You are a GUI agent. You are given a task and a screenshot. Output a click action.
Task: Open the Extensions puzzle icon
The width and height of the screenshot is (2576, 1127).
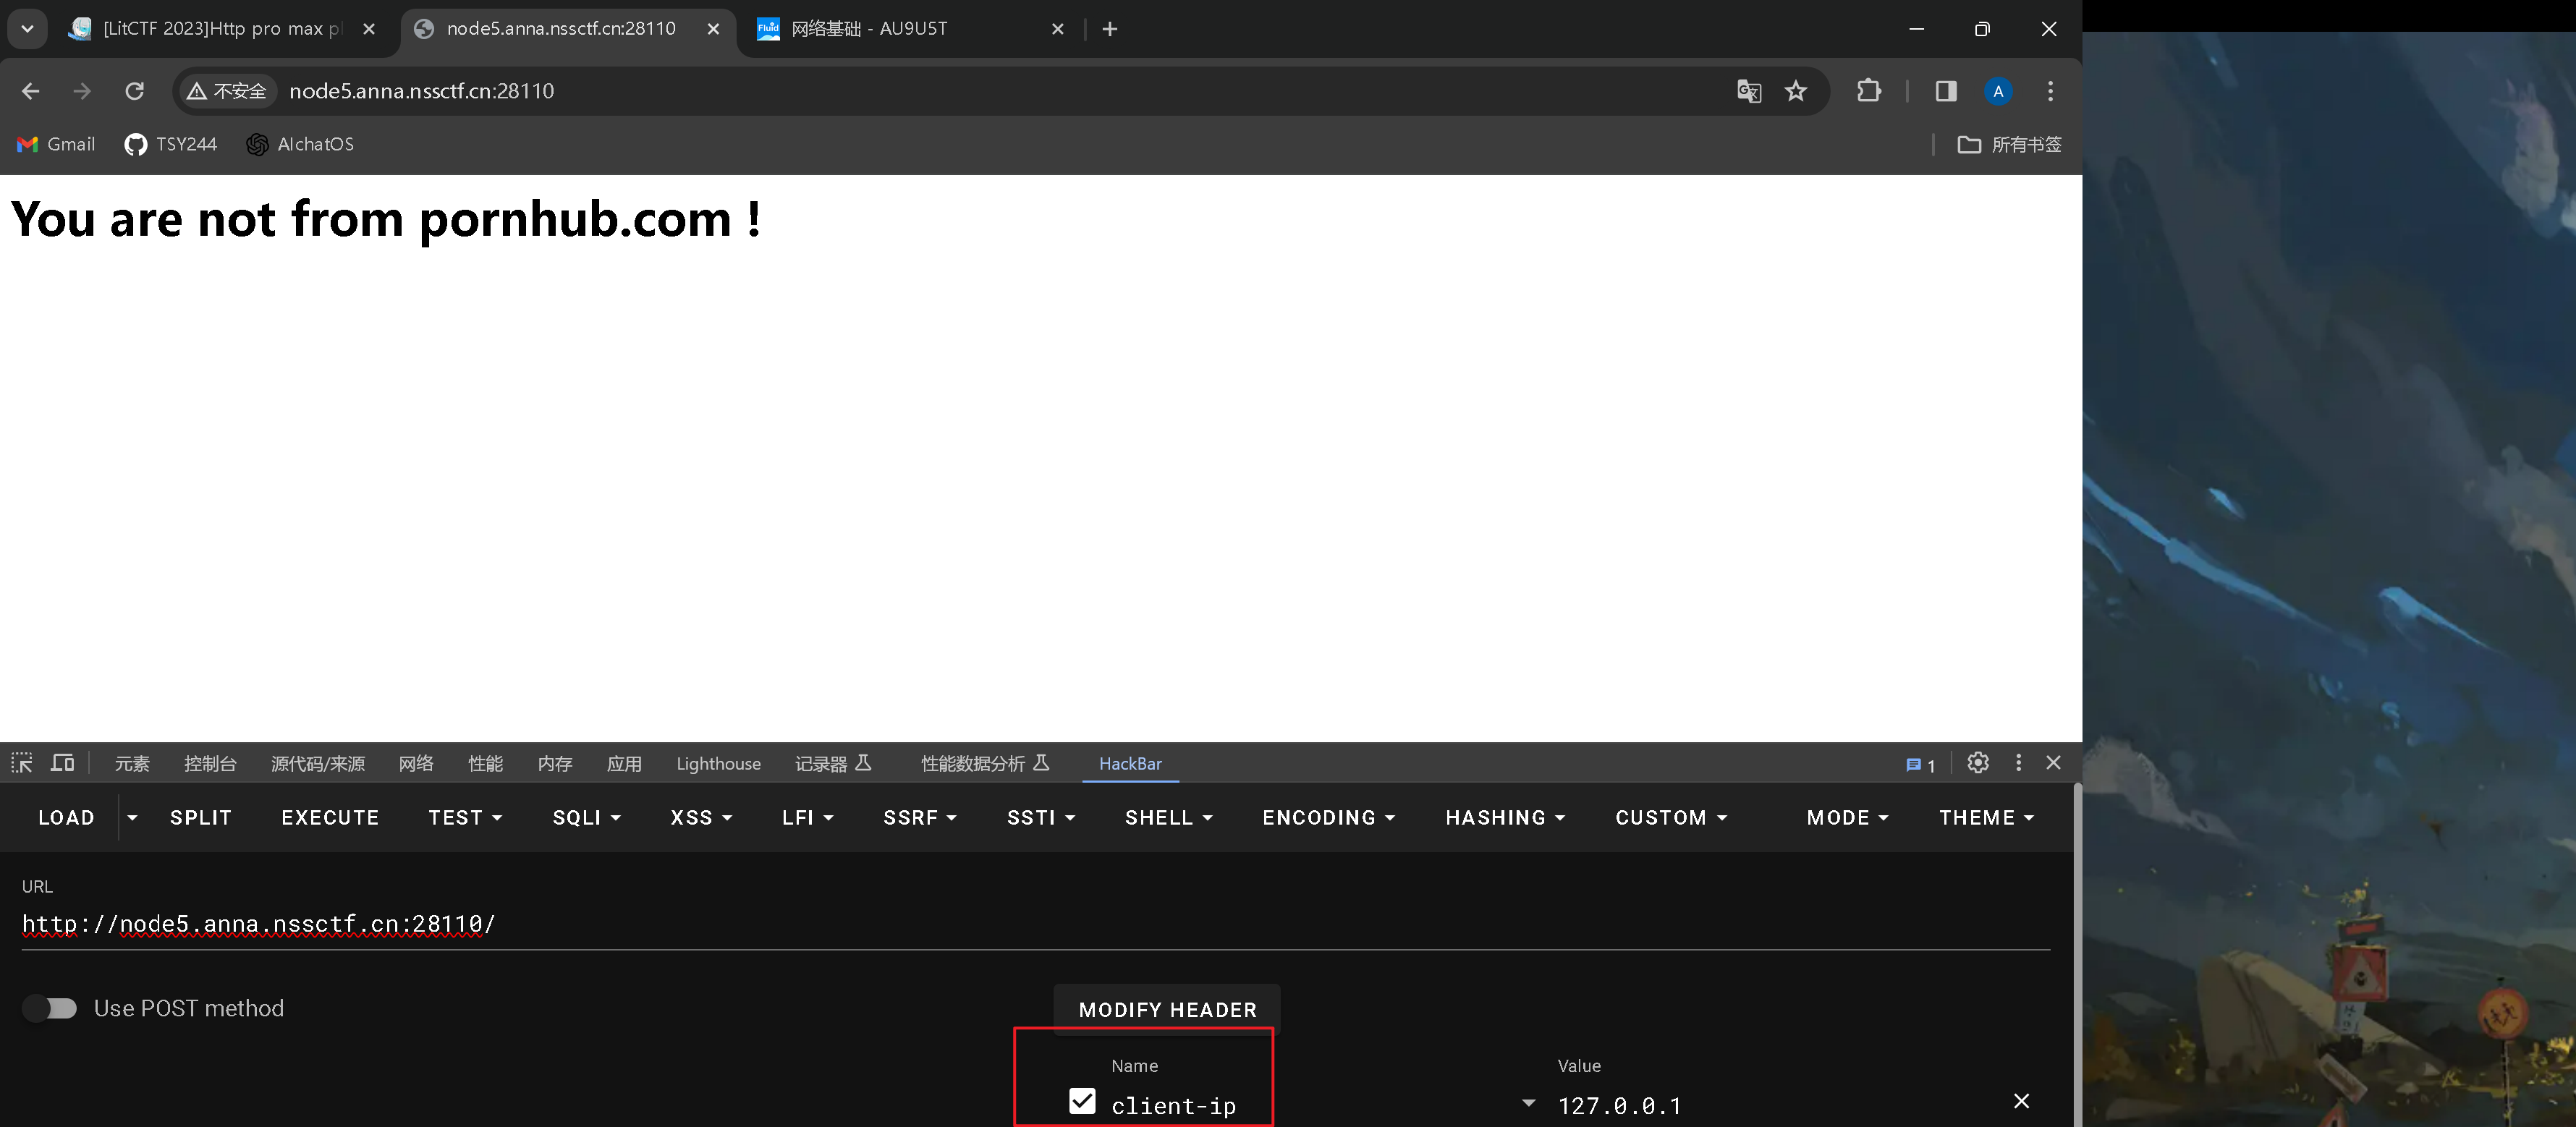coord(1868,91)
